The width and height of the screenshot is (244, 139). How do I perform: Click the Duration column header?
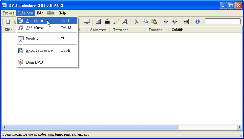point(157,30)
